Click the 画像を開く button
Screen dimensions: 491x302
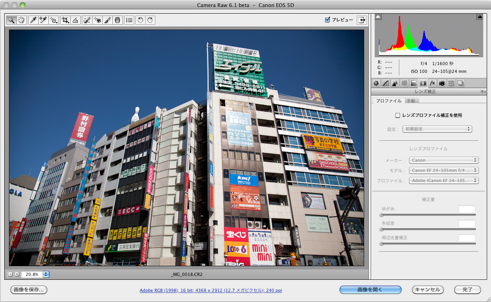[370, 290]
